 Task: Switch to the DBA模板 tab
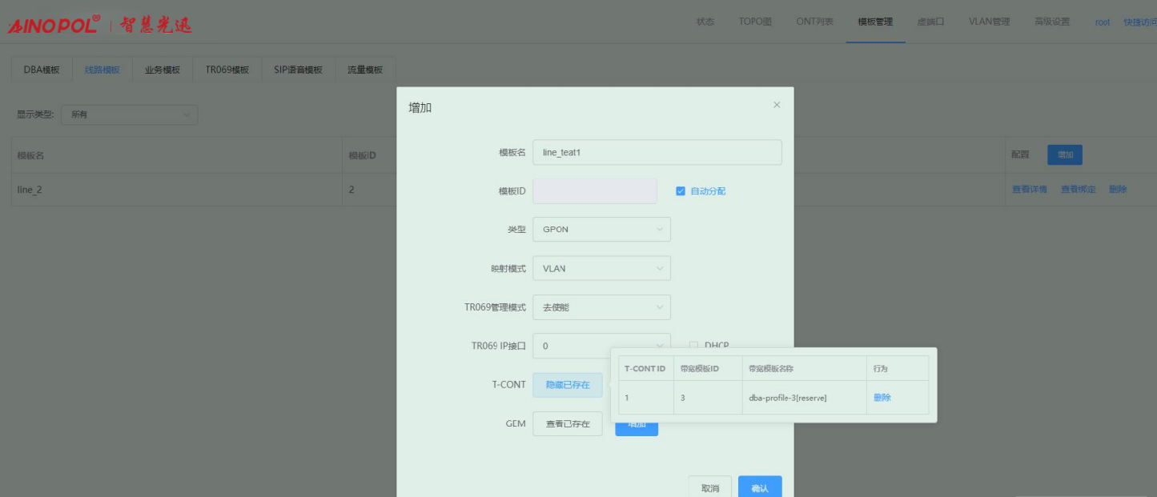pos(42,70)
